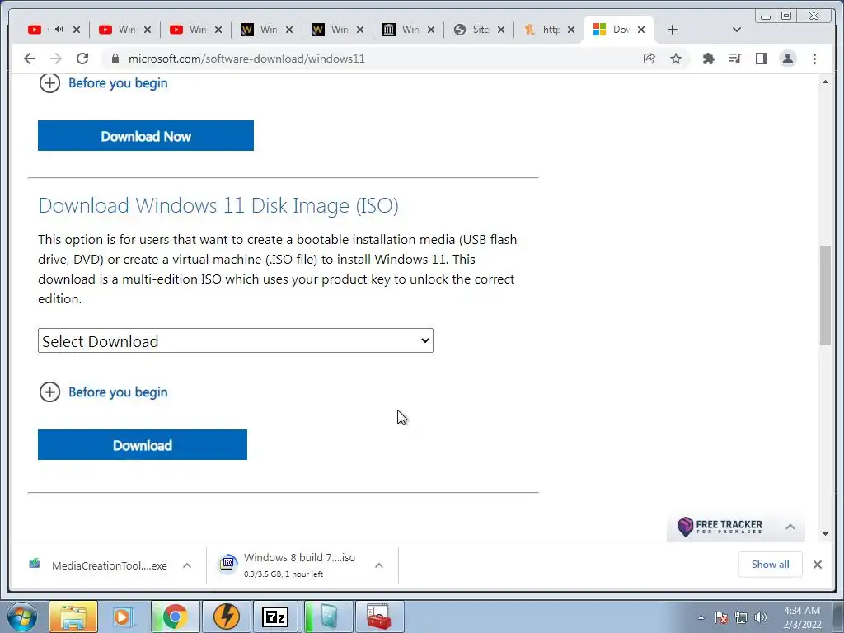This screenshot has width=844, height=633.
Task: Close the http tab
Action: pos(571,30)
